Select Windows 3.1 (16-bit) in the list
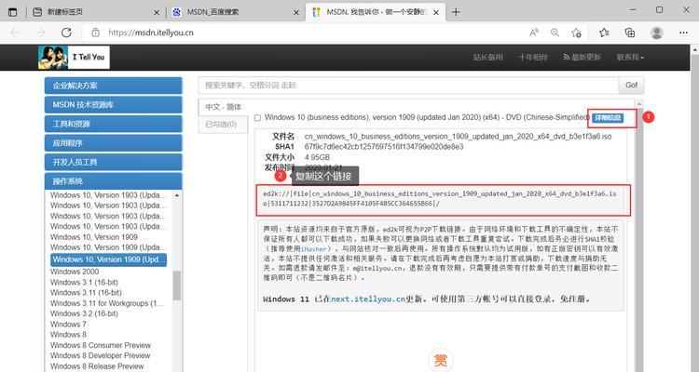The width and height of the screenshot is (699, 372). [84, 282]
